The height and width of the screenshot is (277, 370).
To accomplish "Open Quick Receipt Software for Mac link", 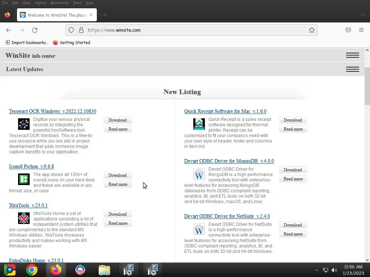I will 225,111.
